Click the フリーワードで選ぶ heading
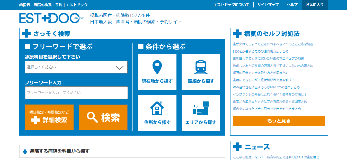This screenshot has width=347, height=160. 59,47
